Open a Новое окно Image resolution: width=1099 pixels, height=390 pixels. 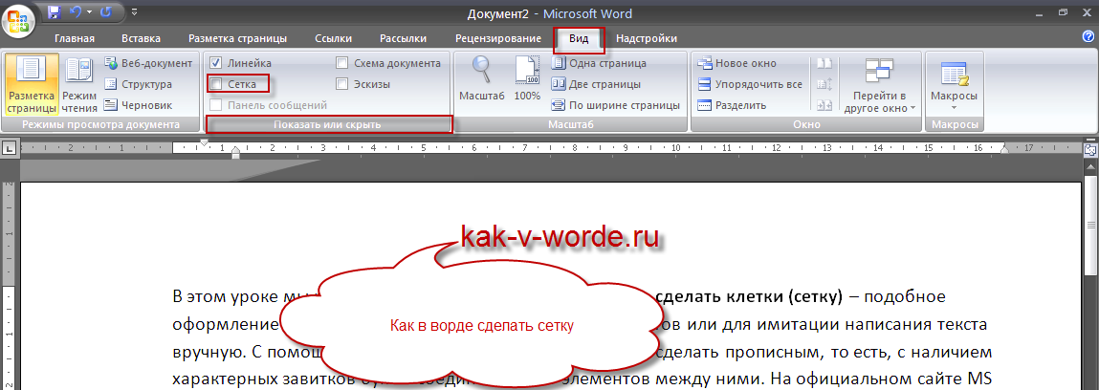pos(737,63)
